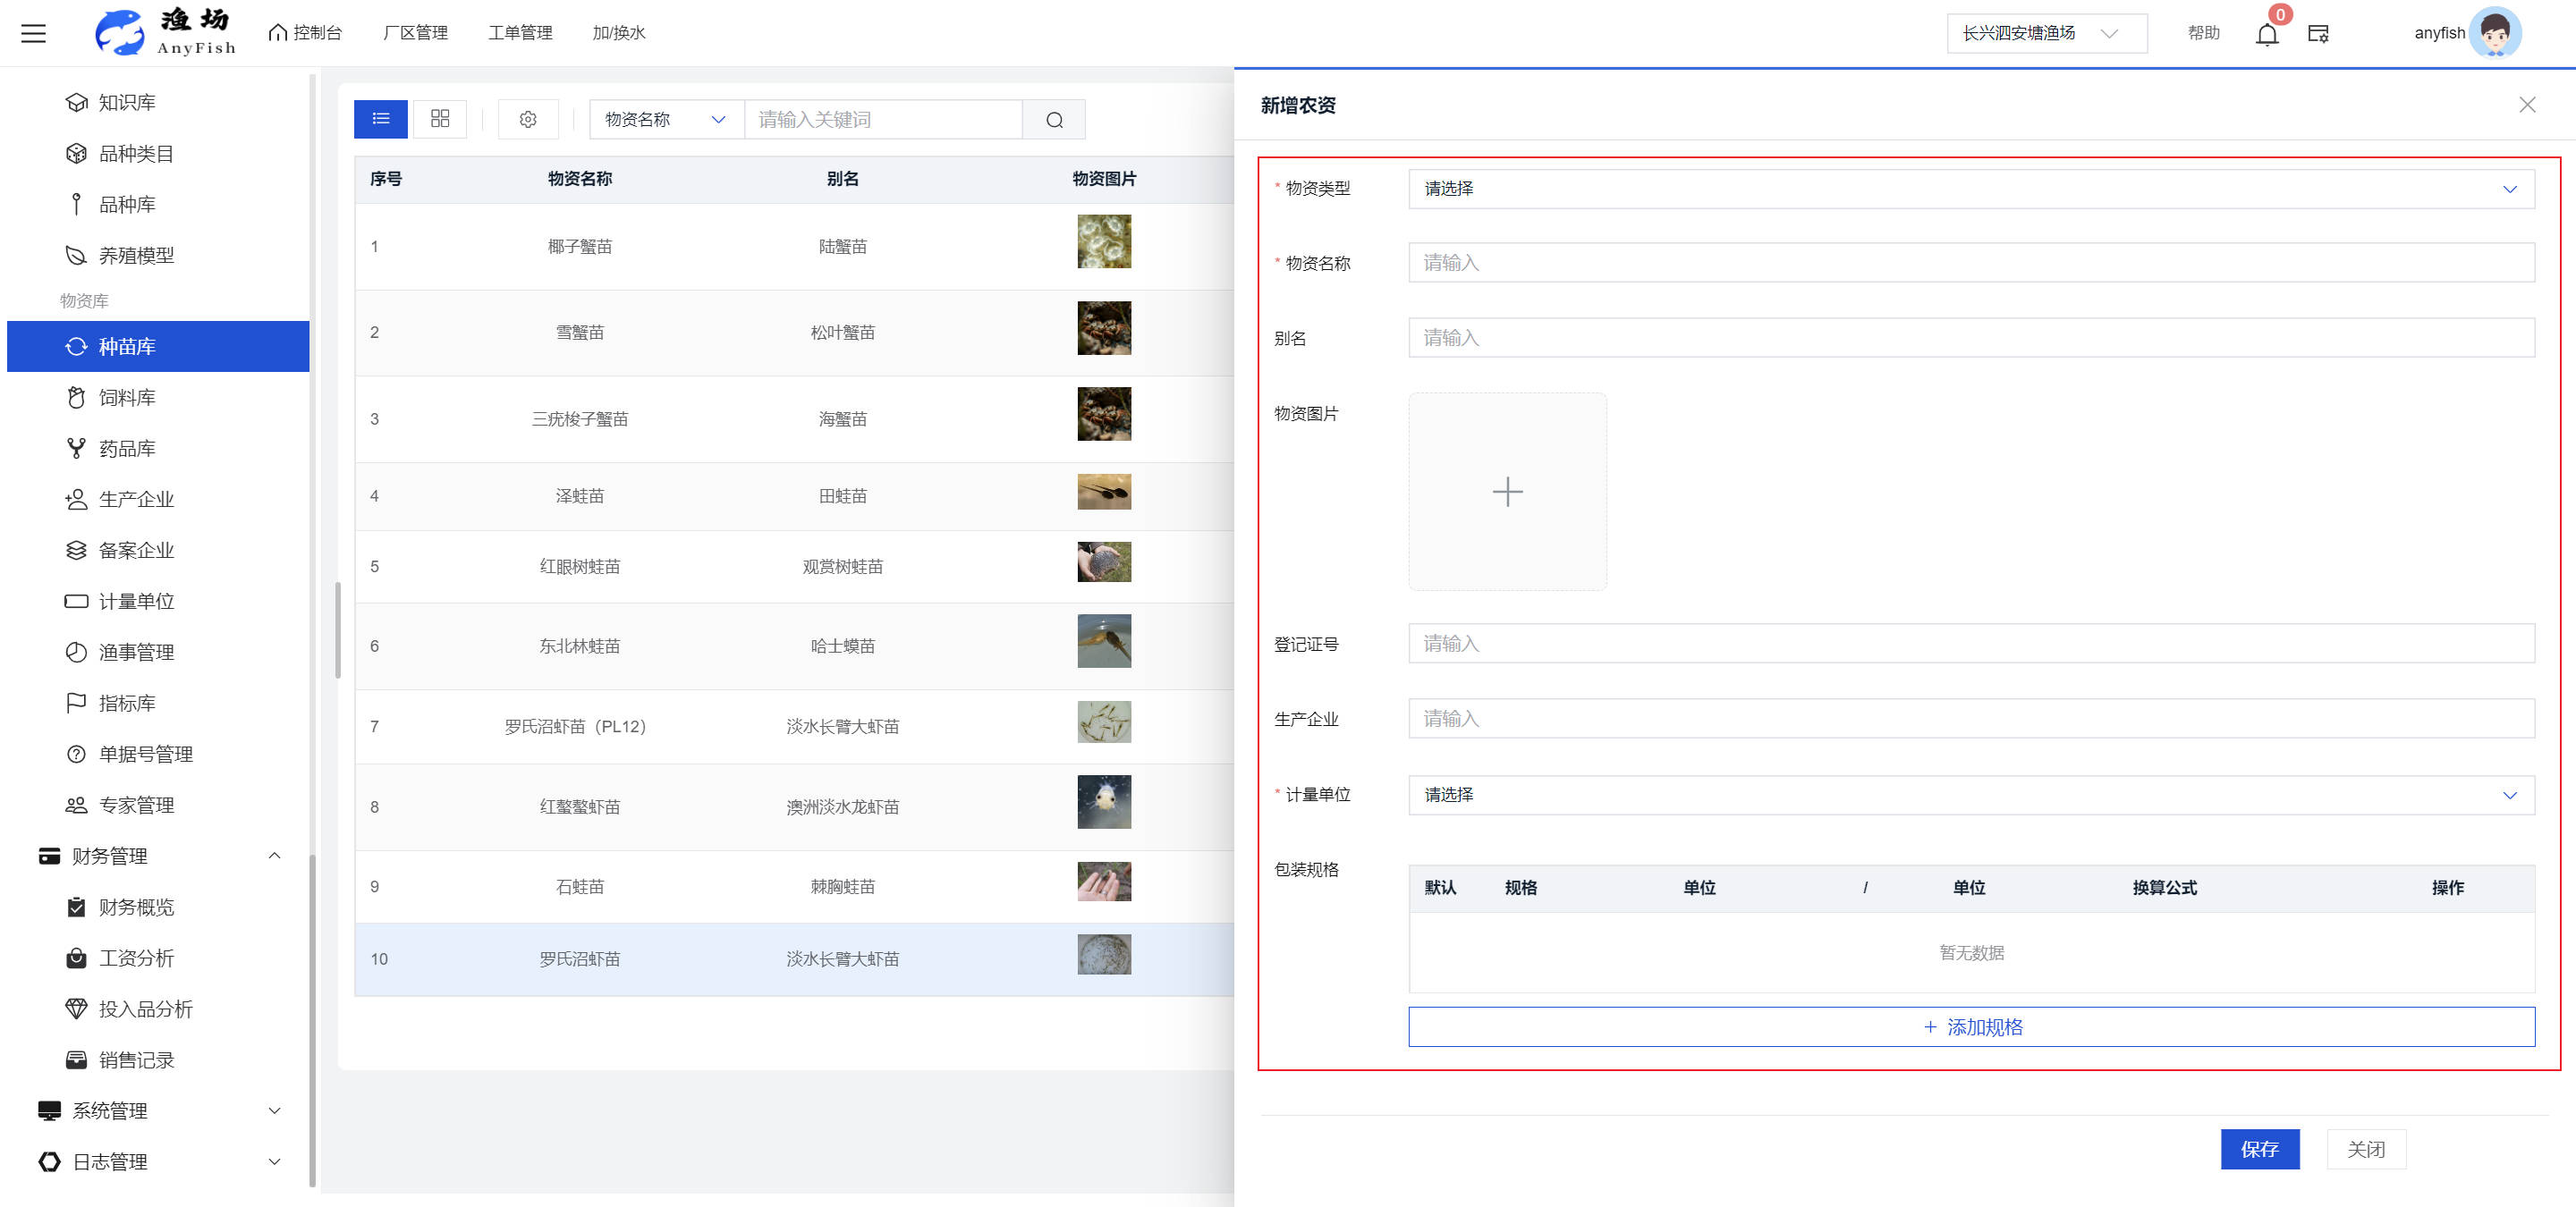The image size is (2576, 1207).
Task: Switch to grid view icon
Action: tap(440, 119)
